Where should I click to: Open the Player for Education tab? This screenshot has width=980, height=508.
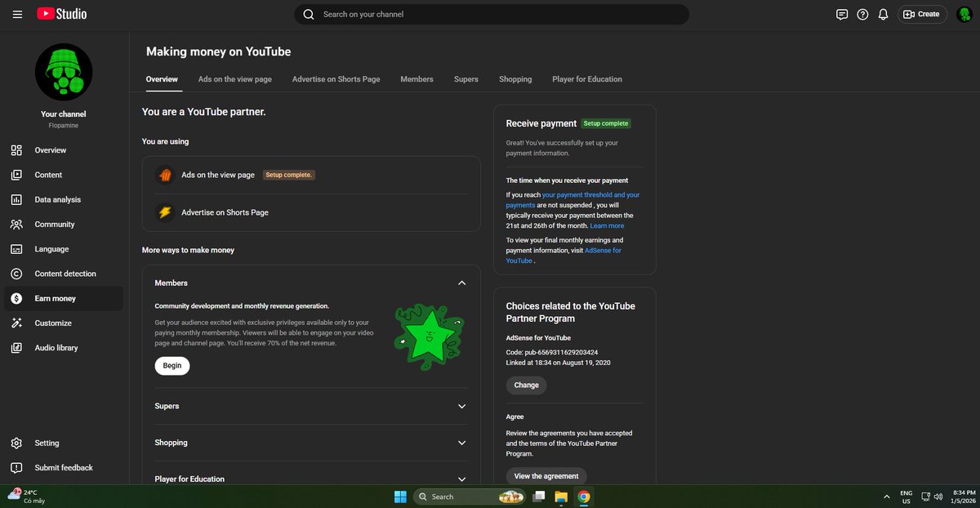(x=587, y=79)
